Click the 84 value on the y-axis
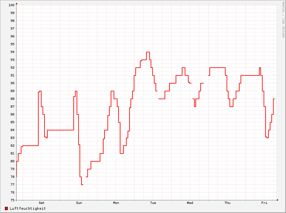Screen dimensions: 286x213 click(12, 130)
